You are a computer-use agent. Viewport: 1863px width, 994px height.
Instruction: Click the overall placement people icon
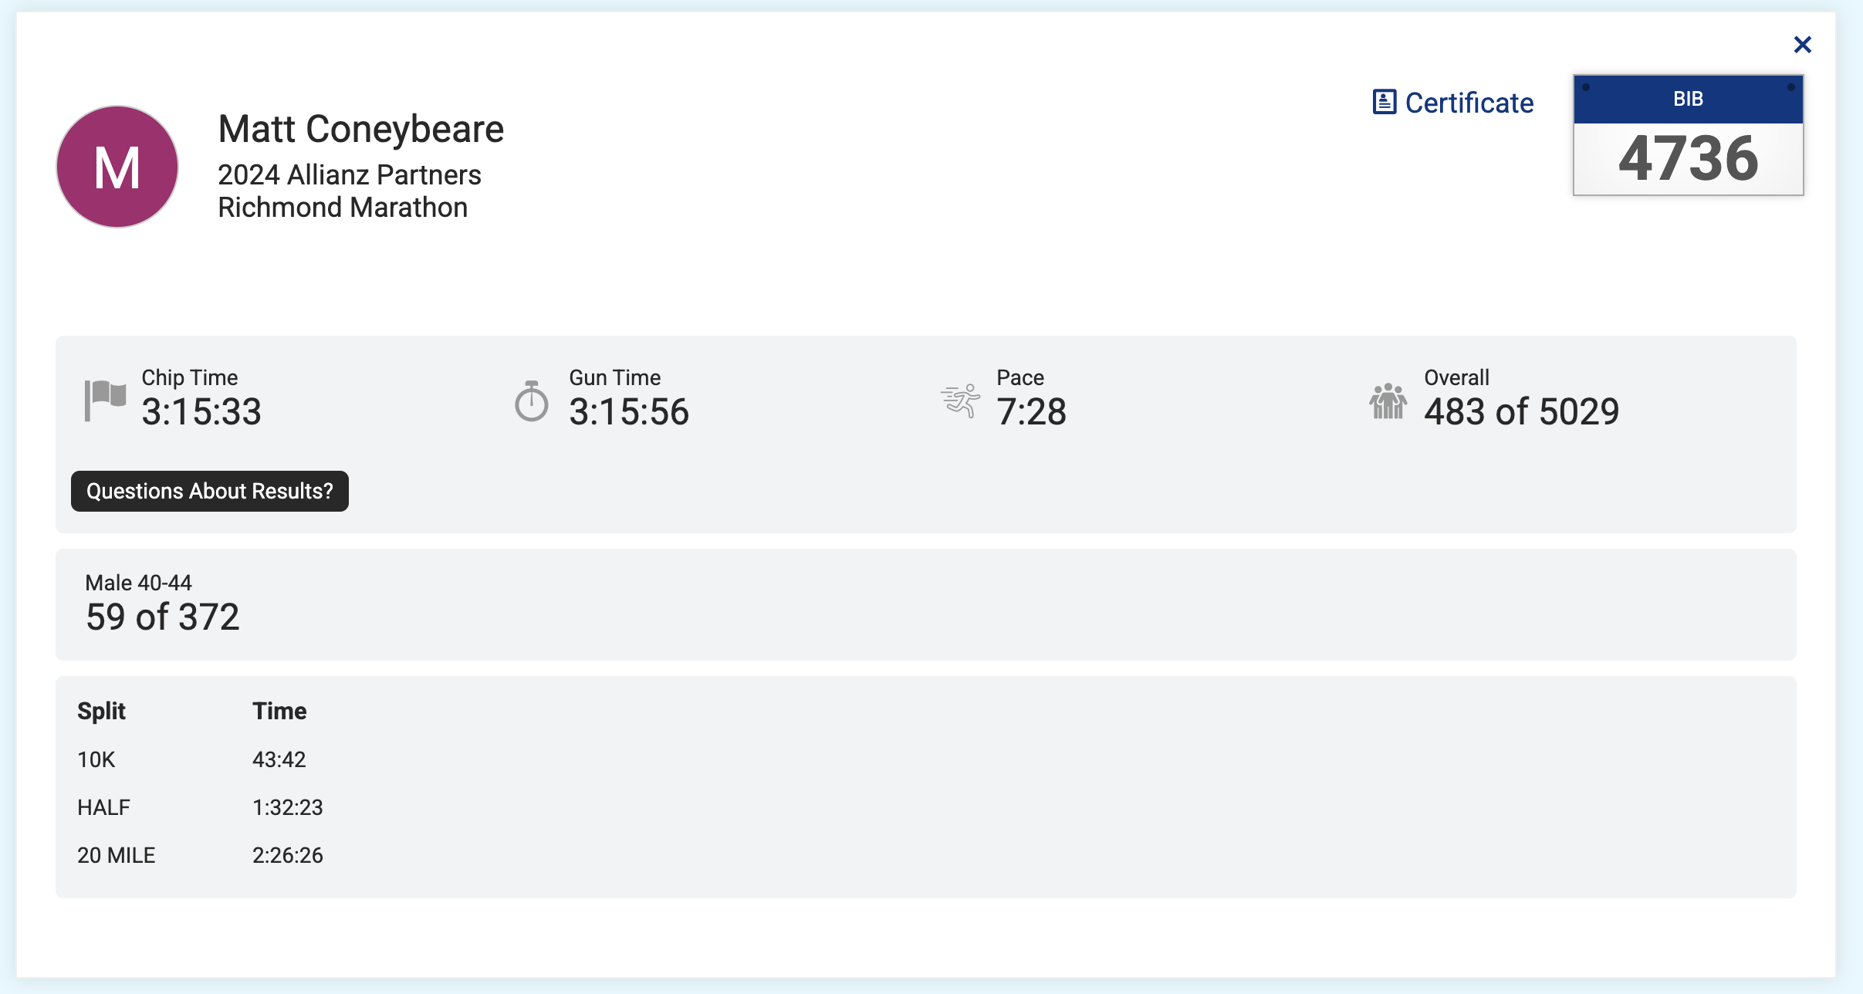click(x=1388, y=401)
